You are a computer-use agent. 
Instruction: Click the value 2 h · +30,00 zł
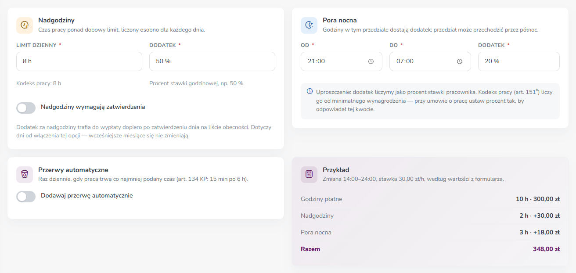(540, 216)
